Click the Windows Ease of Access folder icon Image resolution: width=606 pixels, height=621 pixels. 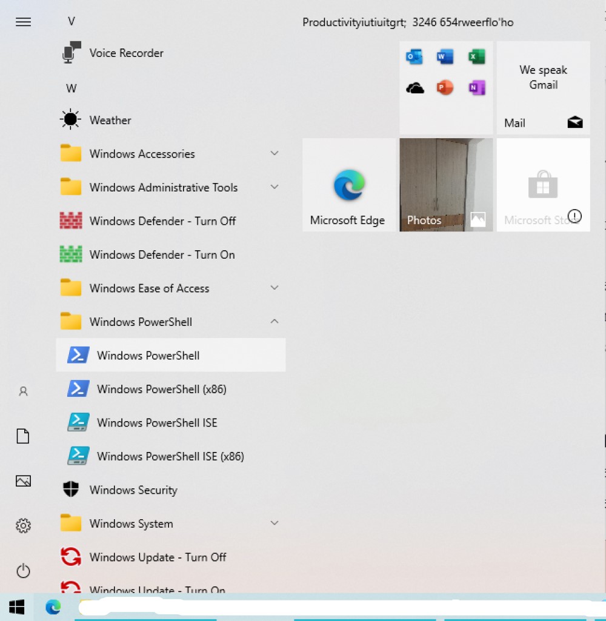[x=71, y=288]
